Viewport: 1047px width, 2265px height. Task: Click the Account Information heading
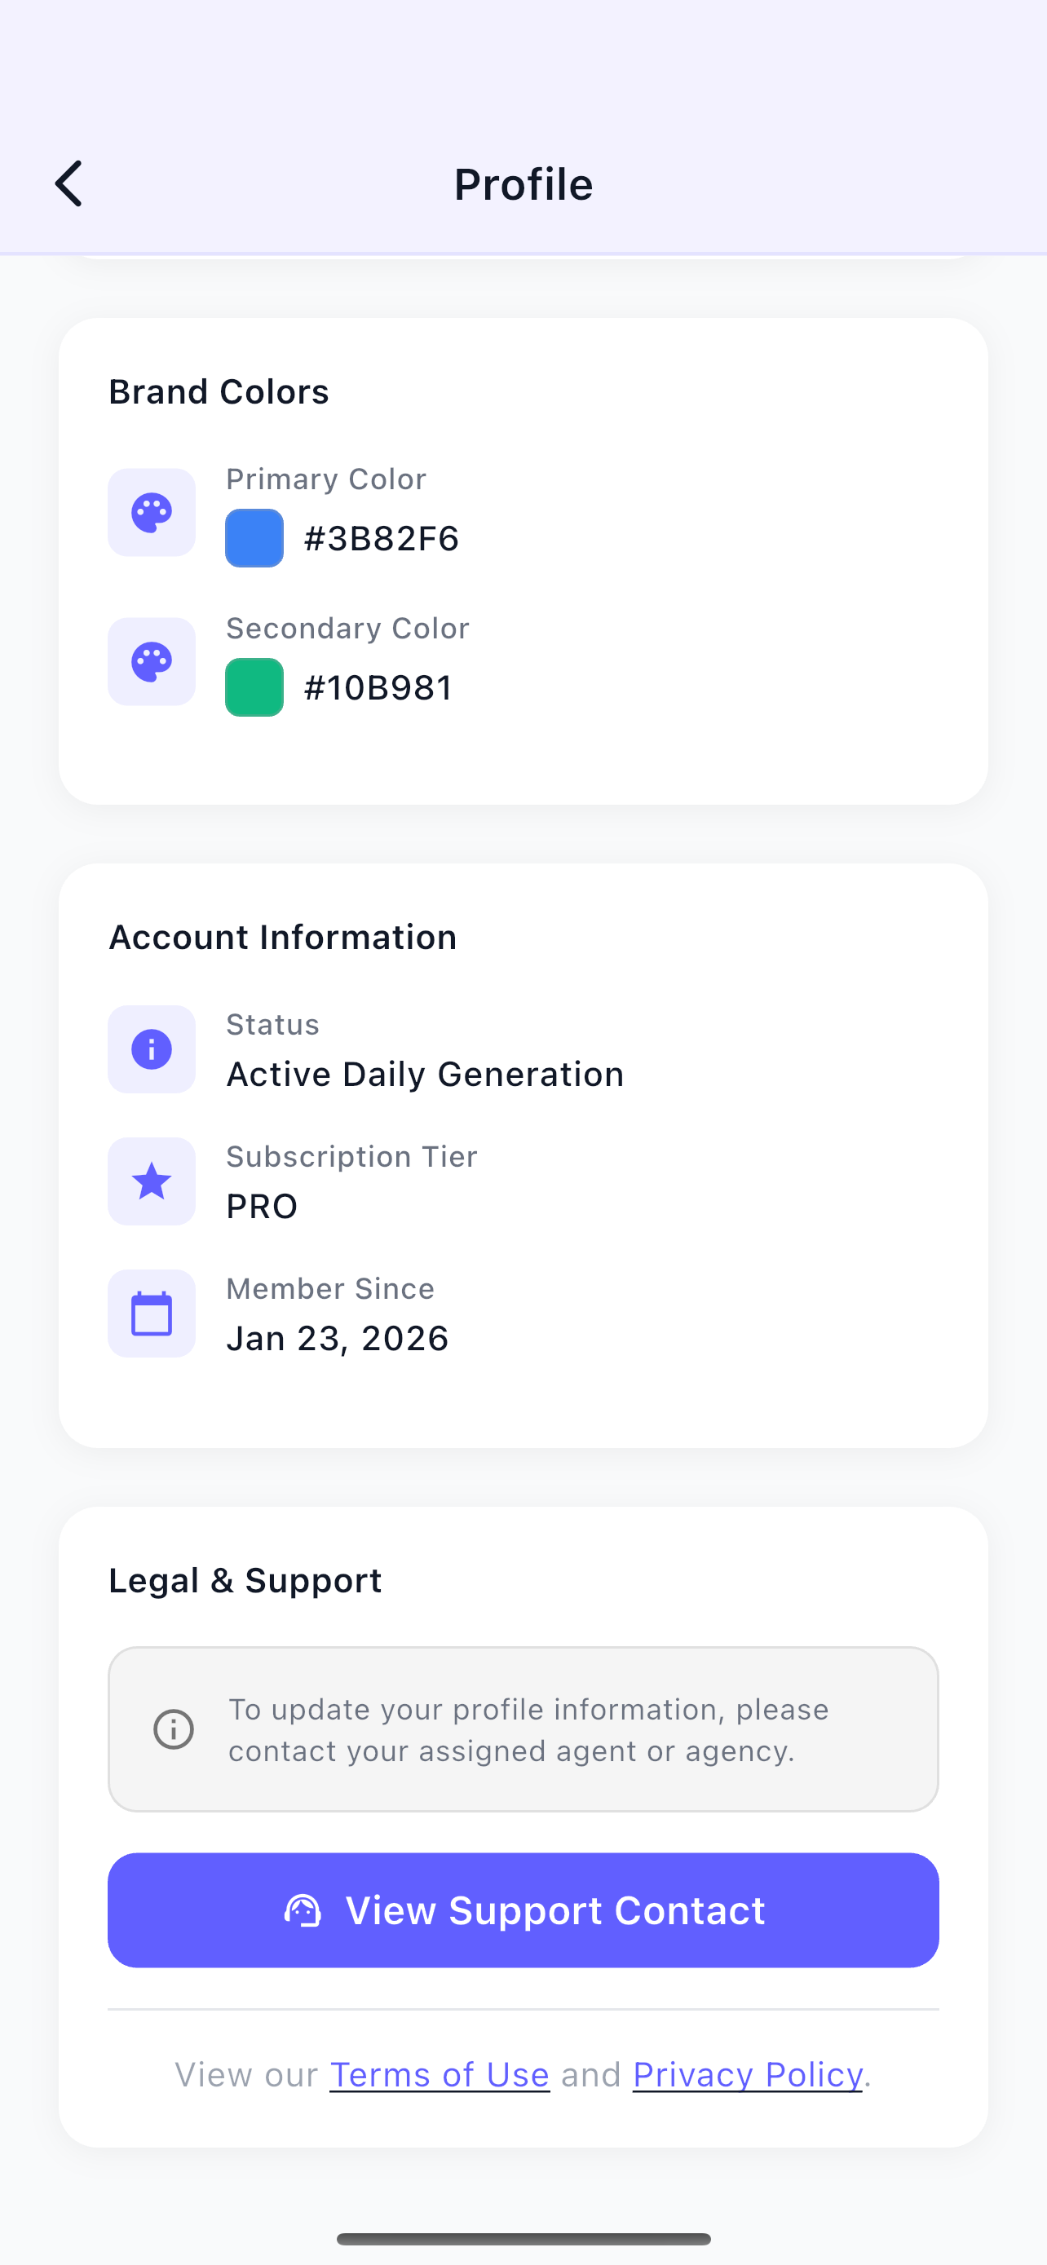pos(282,937)
